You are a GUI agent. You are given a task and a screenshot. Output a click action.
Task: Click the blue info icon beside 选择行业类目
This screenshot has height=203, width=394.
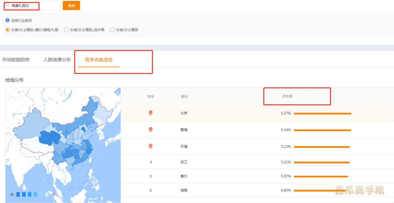(7, 20)
